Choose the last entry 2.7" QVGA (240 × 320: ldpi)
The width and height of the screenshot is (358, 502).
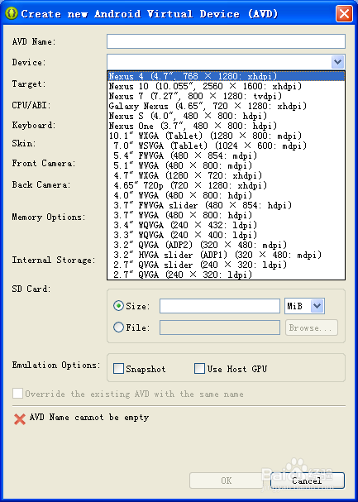[226, 275]
